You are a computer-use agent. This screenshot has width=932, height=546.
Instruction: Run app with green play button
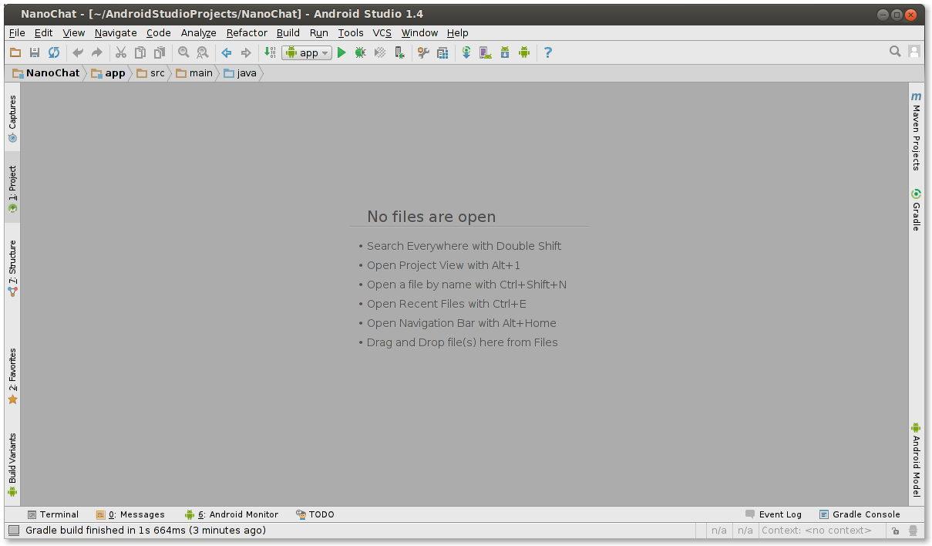tap(342, 52)
